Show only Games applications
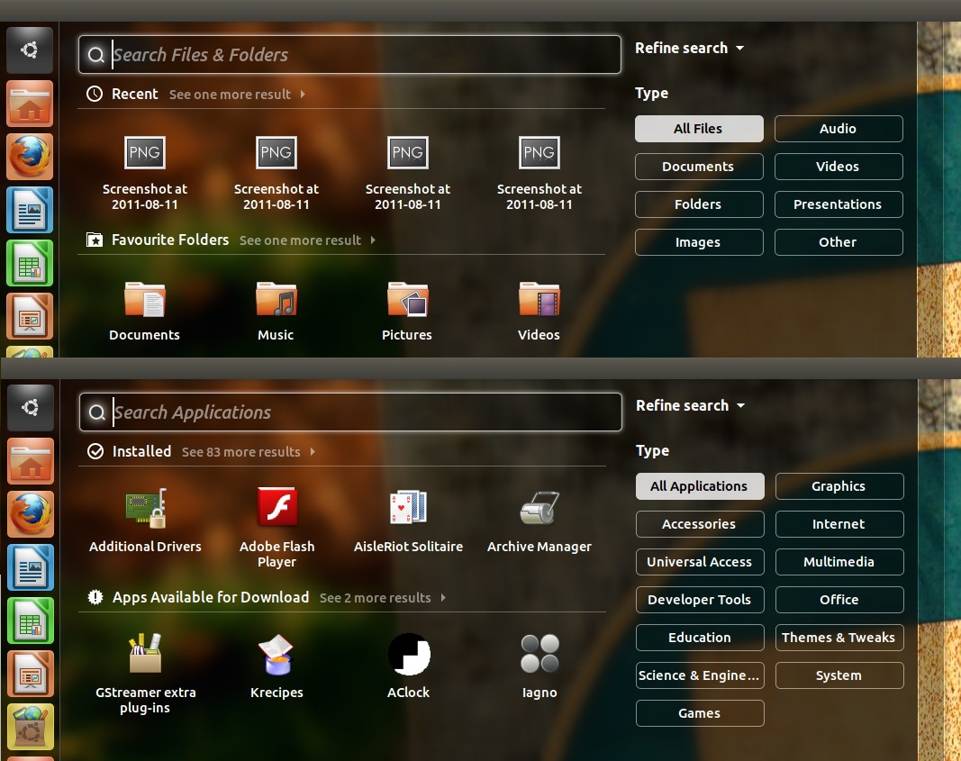This screenshot has height=761, width=961. (700, 714)
